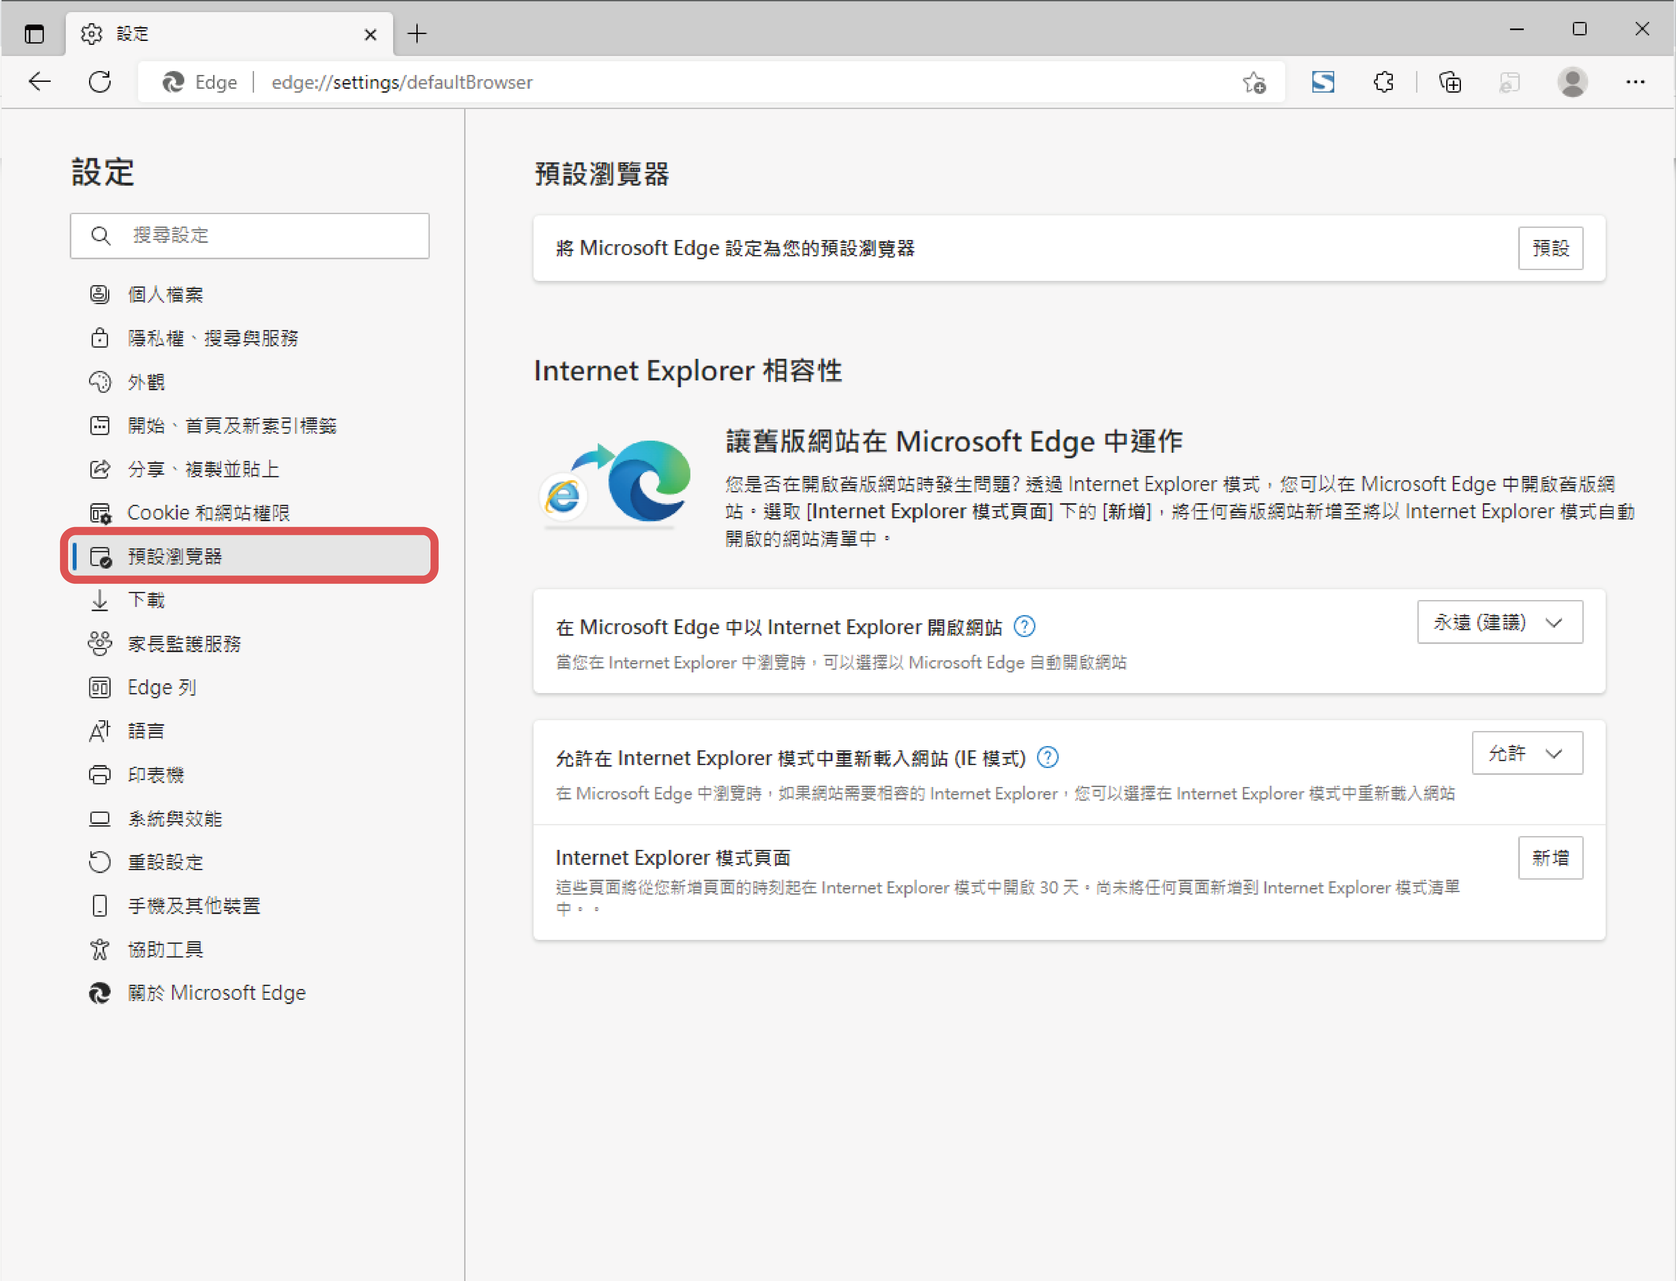Expand the 永遠 (建議) dropdown
This screenshot has height=1281, width=1676.
(1499, 622)
